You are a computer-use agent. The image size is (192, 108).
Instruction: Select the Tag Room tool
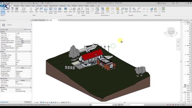[x=103, y=10]
